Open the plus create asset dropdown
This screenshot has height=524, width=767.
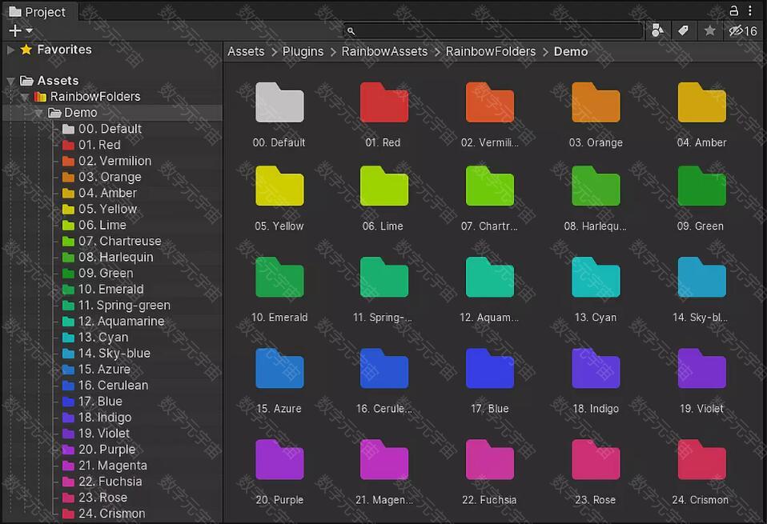[20, 30]
